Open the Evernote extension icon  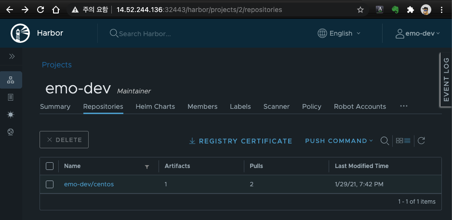coord(395,10)
